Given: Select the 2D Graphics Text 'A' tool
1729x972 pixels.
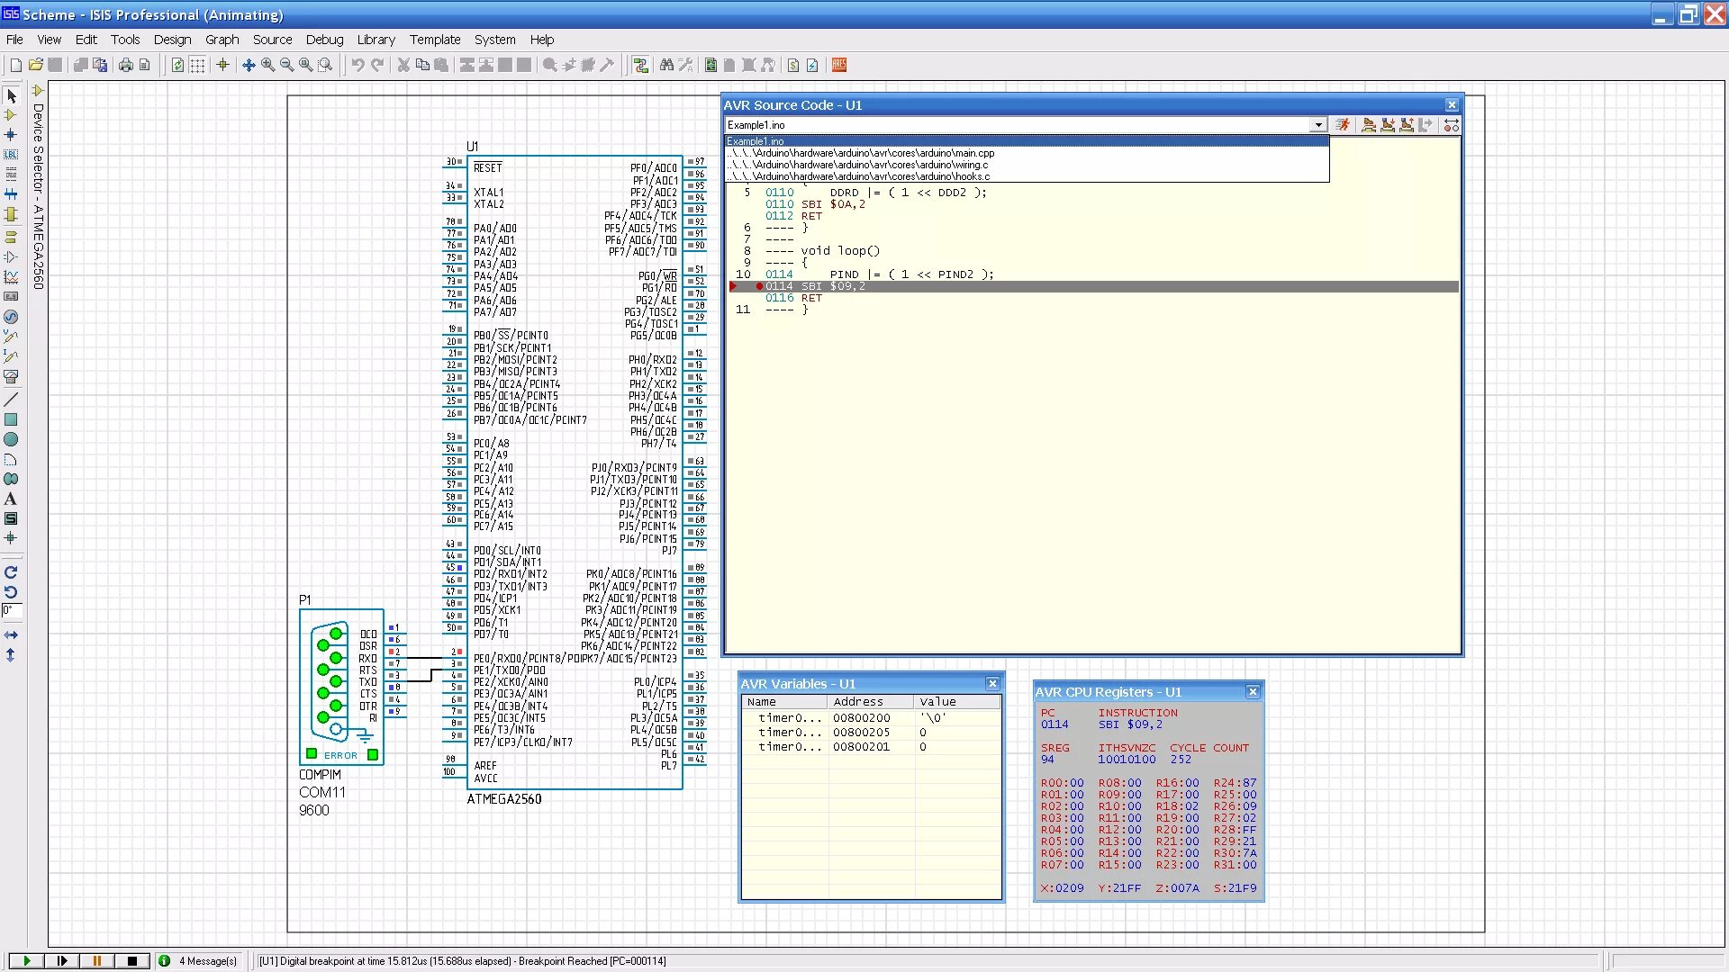Looking at the screenshot, I should 11,499.
